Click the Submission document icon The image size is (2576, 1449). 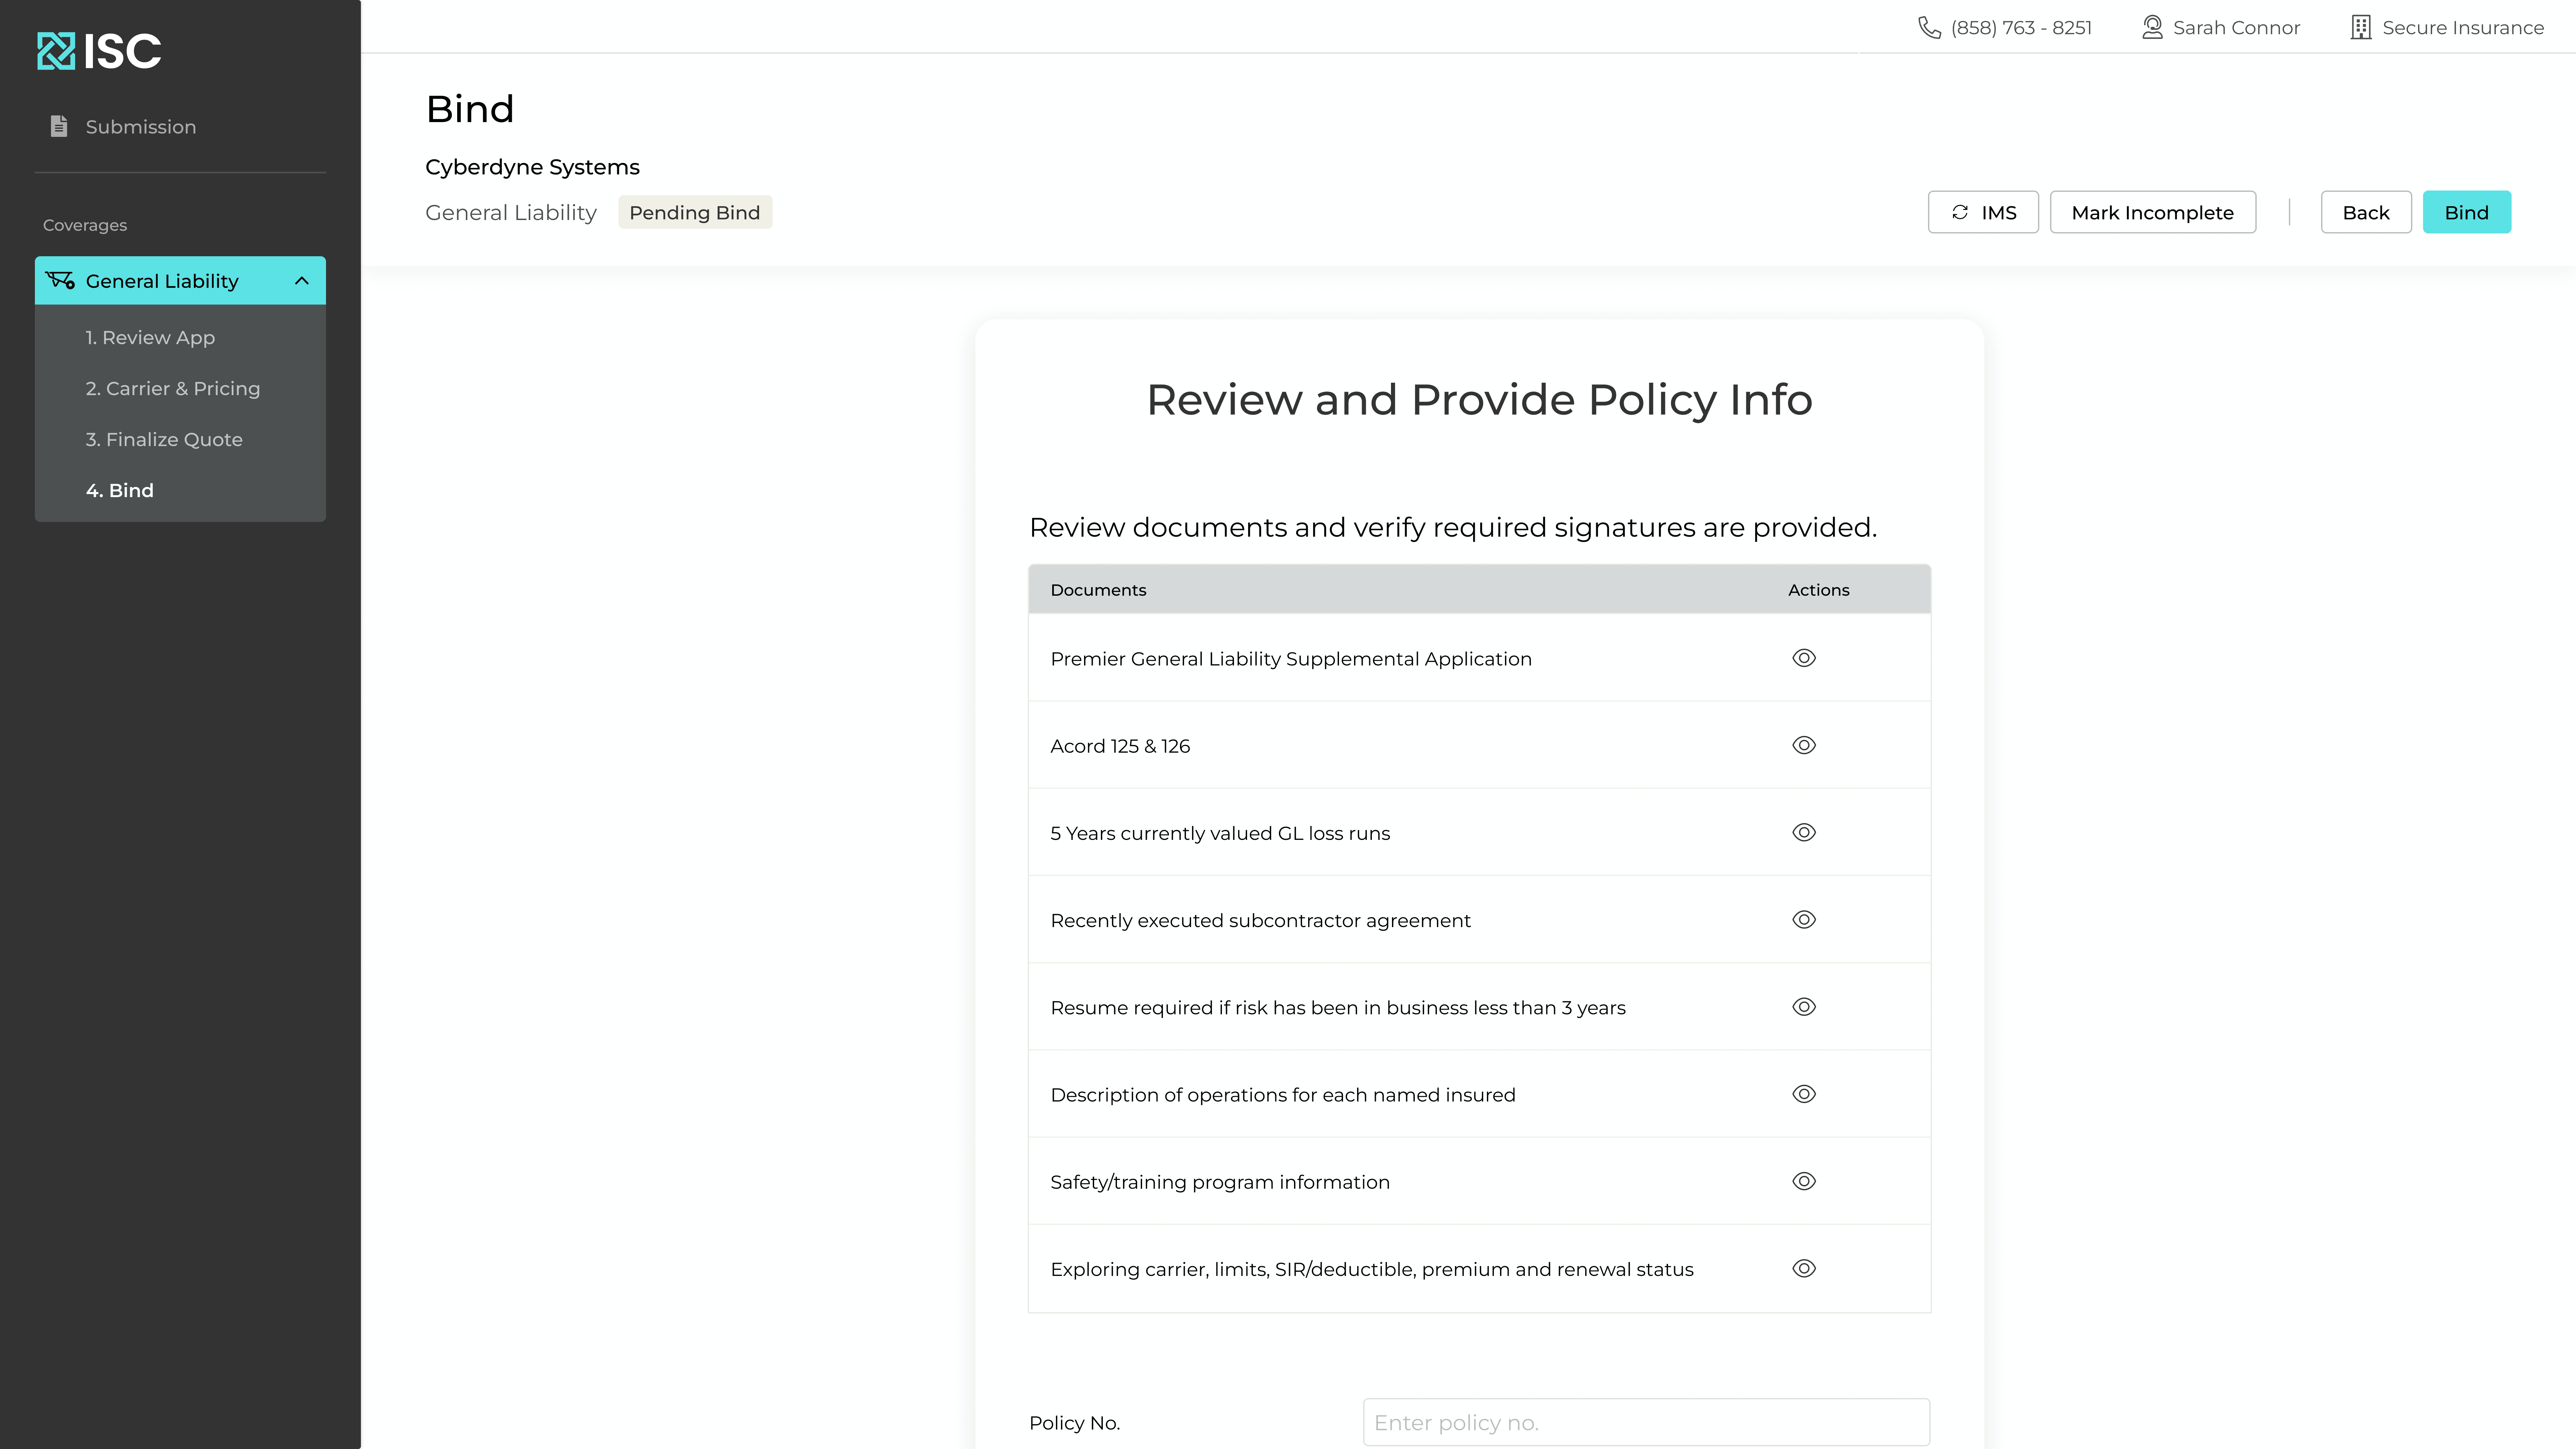[59, 126]
